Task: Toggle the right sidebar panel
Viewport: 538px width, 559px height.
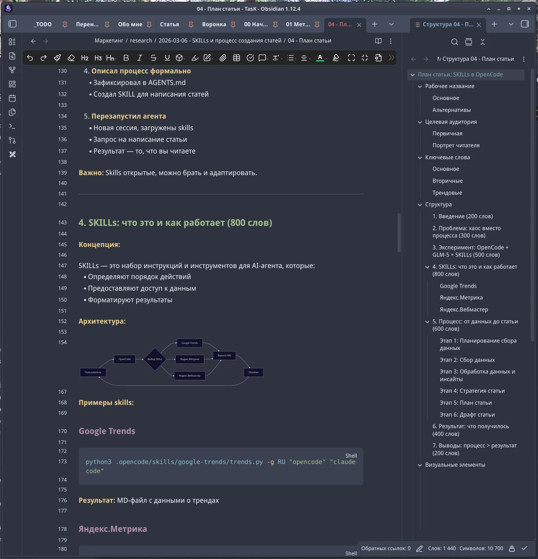Action: [525, 24]
